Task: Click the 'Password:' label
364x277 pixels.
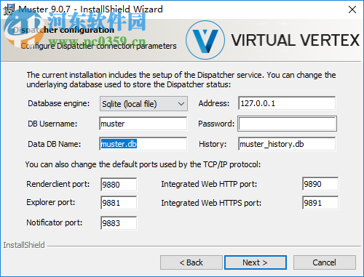Action: (216, 124)
